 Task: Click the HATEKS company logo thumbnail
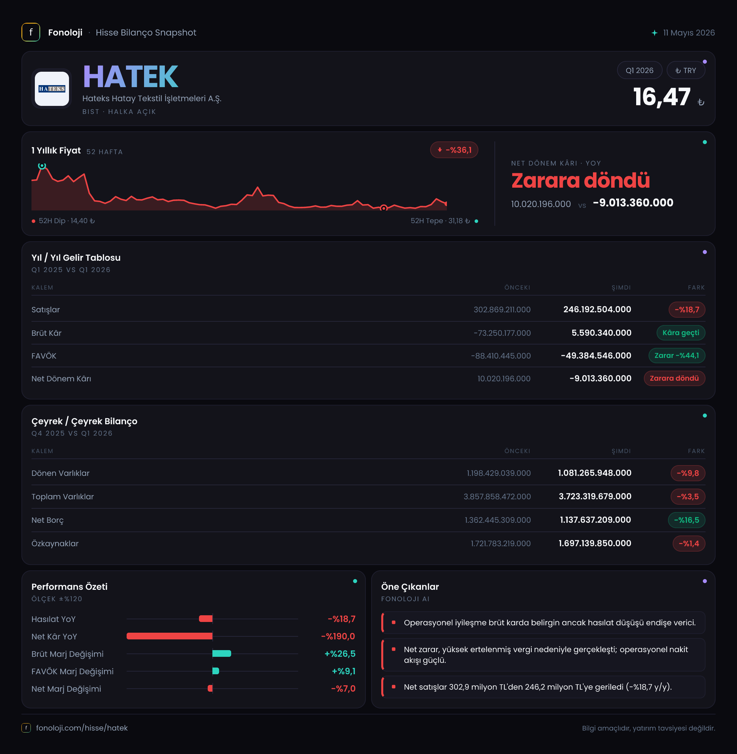[52, 89]
